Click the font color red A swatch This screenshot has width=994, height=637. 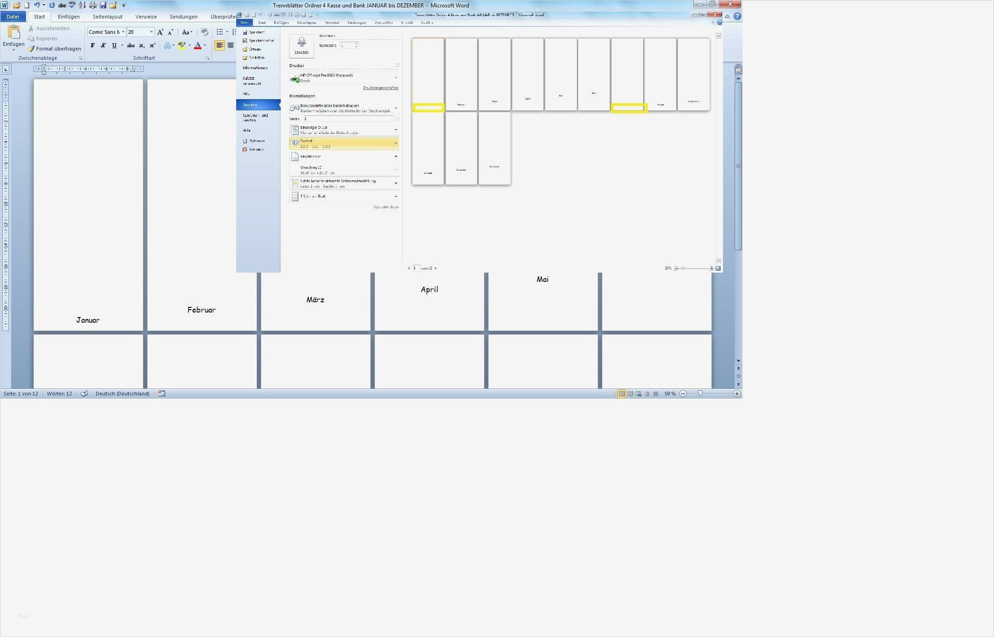tap(198, 45)
